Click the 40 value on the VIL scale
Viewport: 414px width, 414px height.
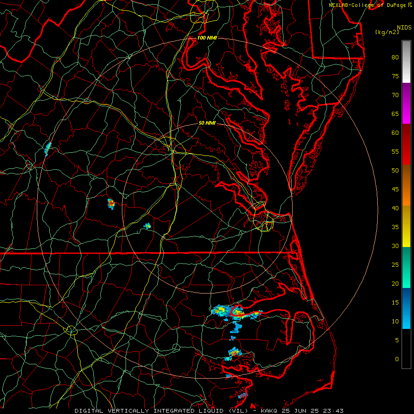click(395, 208)
